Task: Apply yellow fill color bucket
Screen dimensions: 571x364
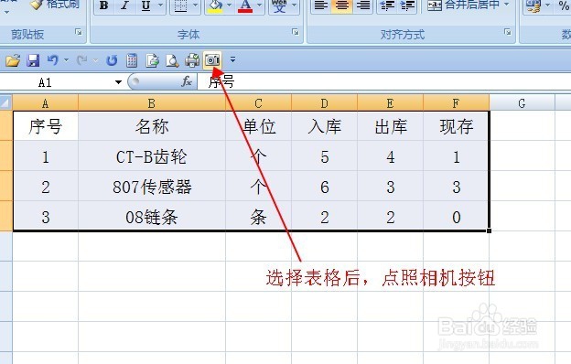Action: coord(215,5)
